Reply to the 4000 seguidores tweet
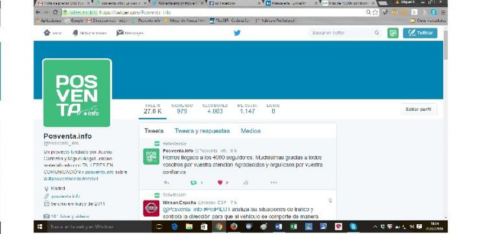 [166, 183]
